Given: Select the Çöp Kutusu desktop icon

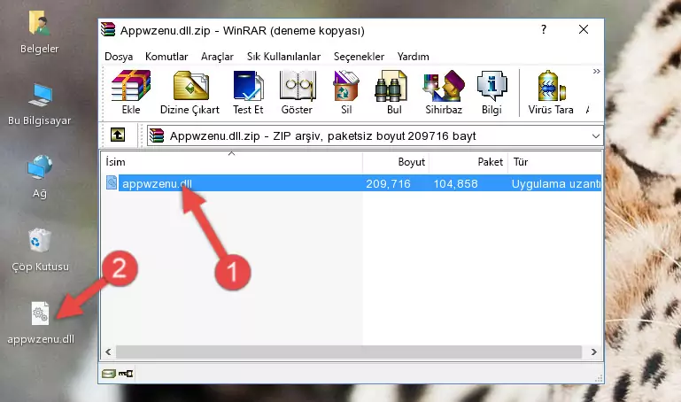Looking at the screenshot, I should coord(40,251).
